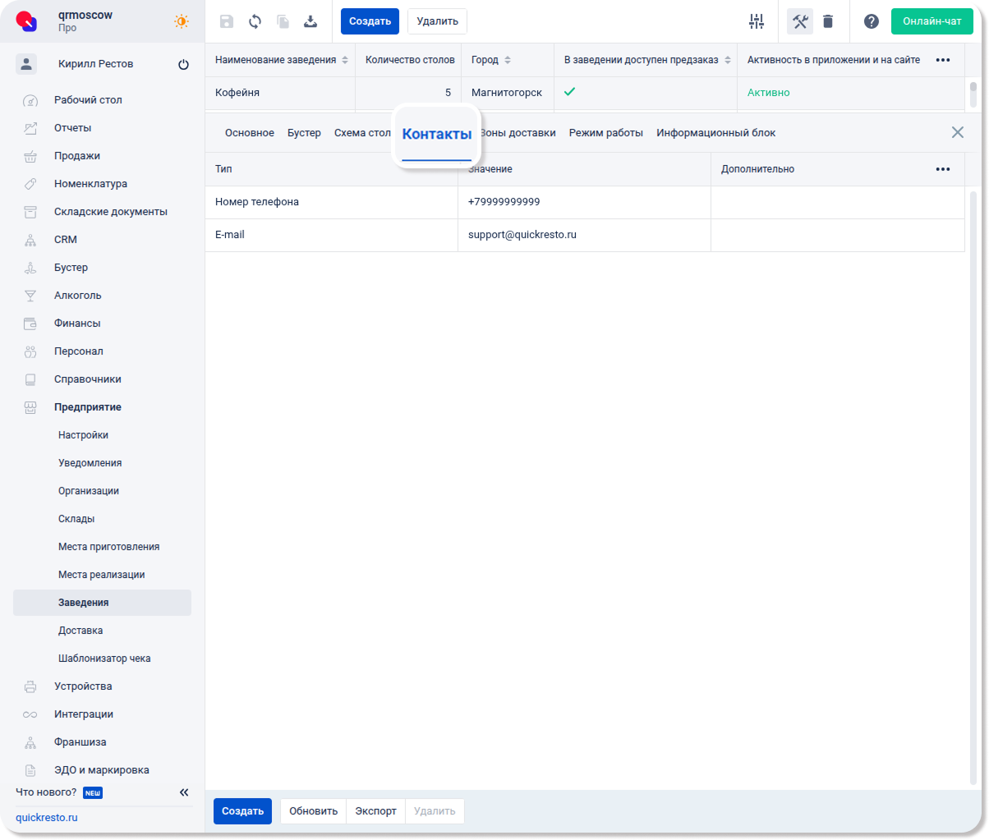Click the Экспорт button in bottom bar
Viewport: 989px width, 840px height.
[375, 811]
